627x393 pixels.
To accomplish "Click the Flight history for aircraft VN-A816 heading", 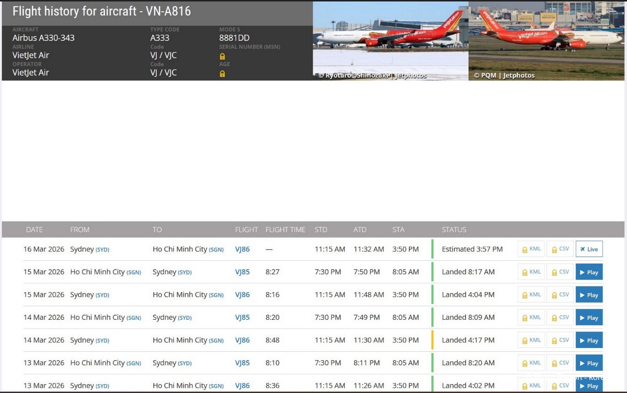I will pyautogui.click(x=101, y=11).
